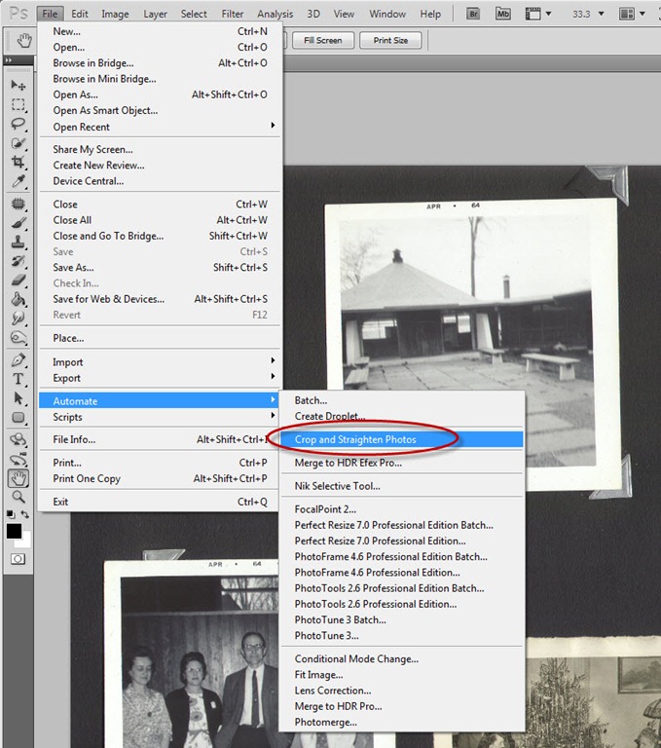Select the History Brush tool
Viewport: 661px width, 748px height.
(18, 261)
